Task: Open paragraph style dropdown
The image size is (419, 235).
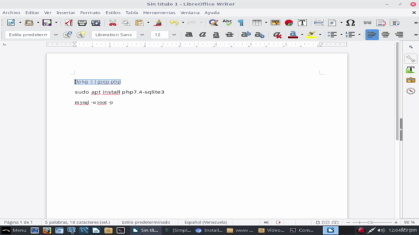Action: (56, 35)
